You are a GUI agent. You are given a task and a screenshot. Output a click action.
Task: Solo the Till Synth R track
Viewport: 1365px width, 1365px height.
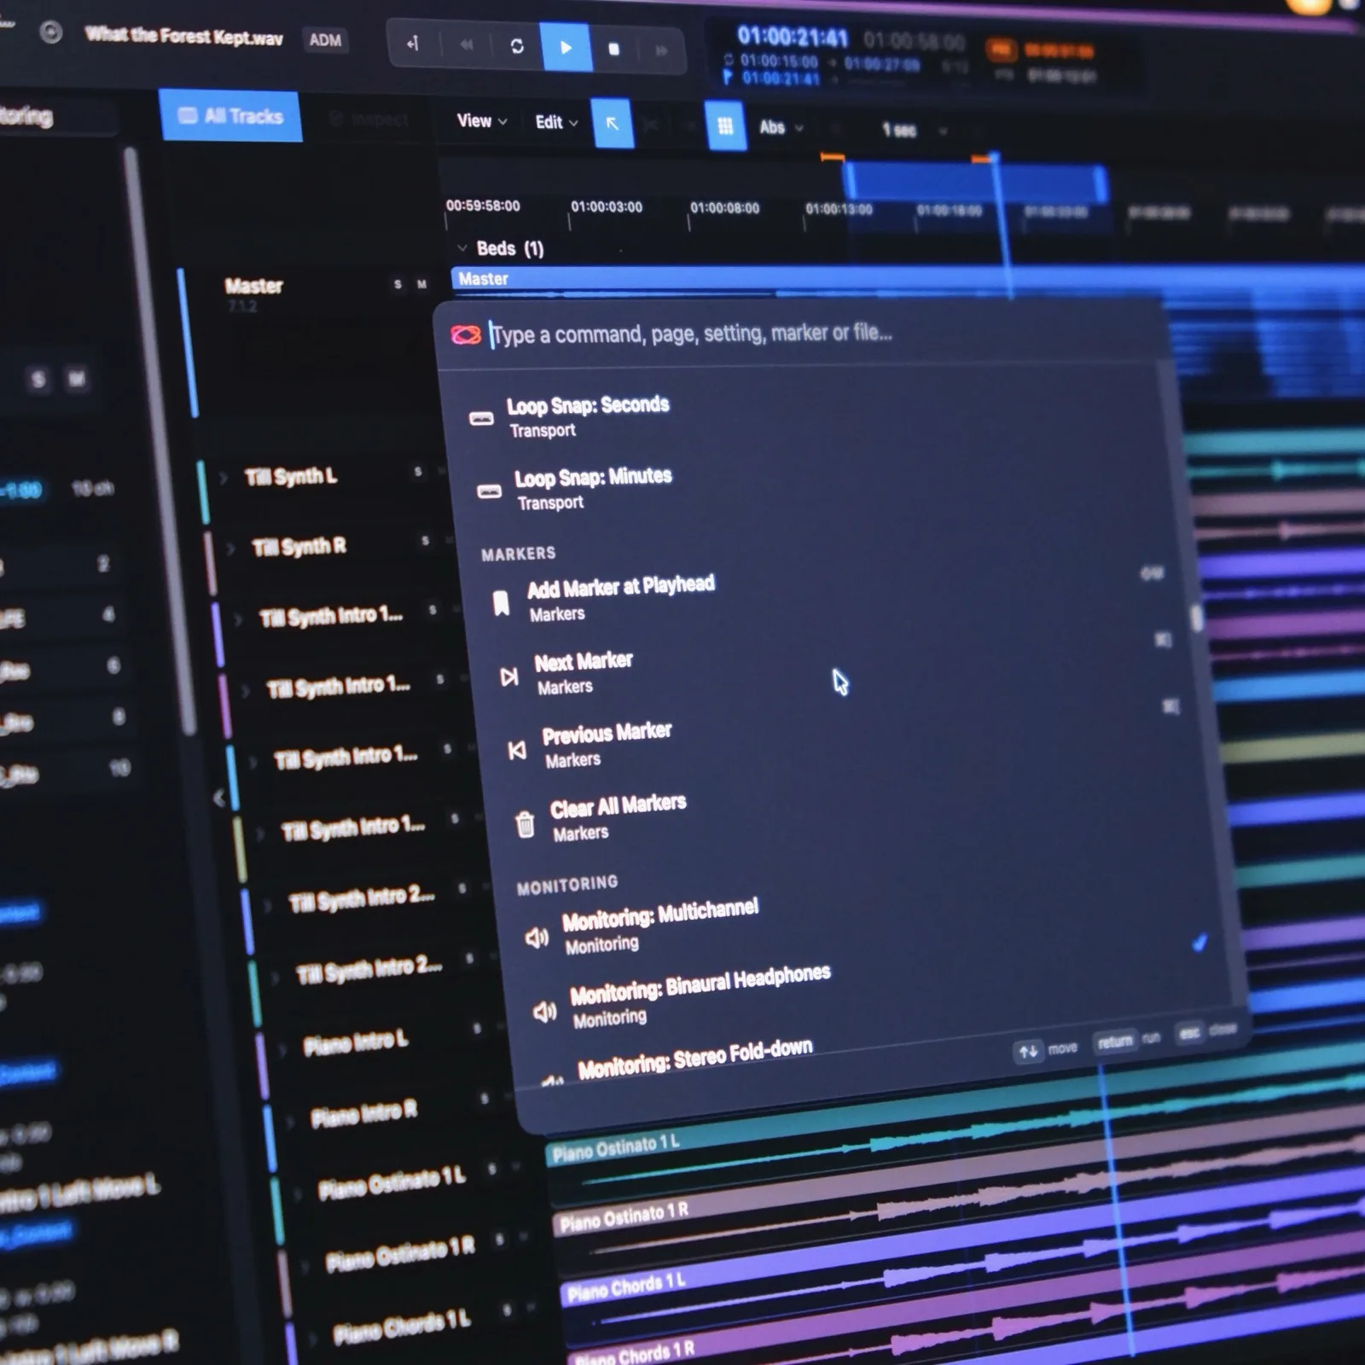[425, 541]
